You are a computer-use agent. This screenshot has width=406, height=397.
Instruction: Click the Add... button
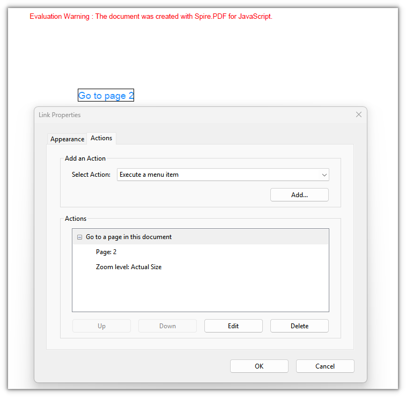click(x=299, y=195)
